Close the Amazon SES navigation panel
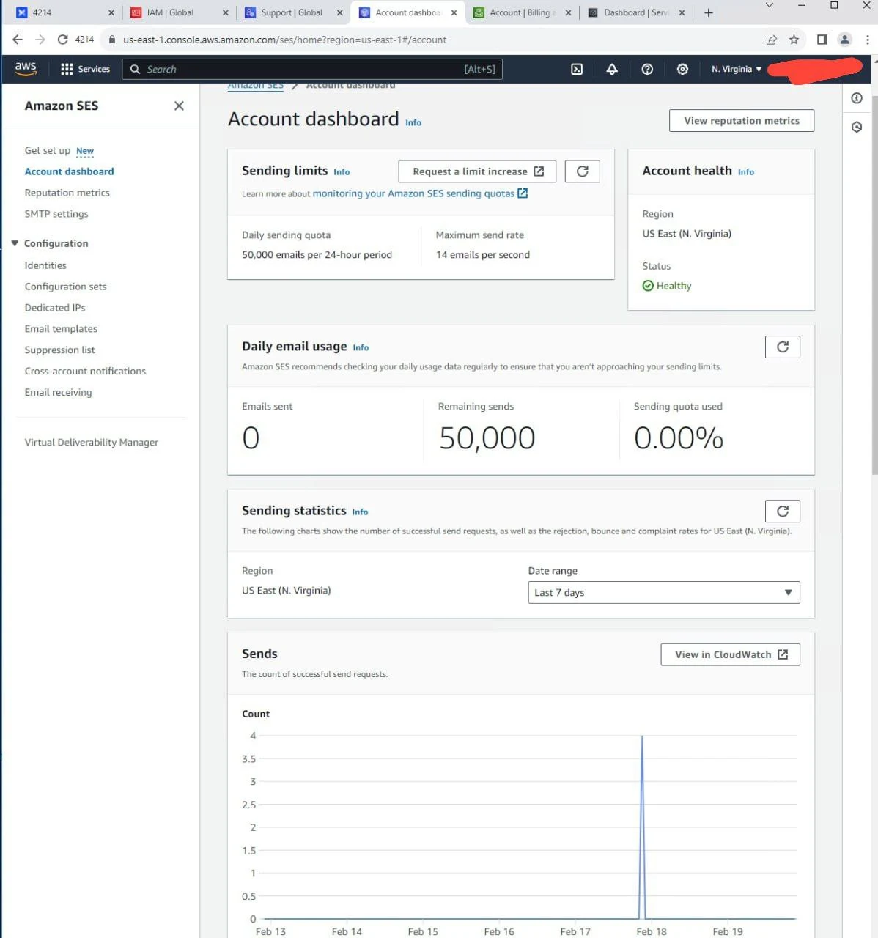878x938 pixels. [179, 106]
